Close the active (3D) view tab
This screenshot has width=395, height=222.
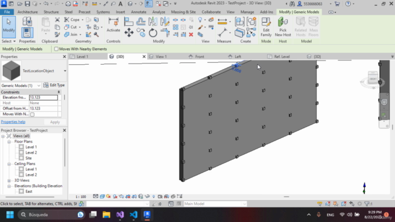tap(144, 57)
